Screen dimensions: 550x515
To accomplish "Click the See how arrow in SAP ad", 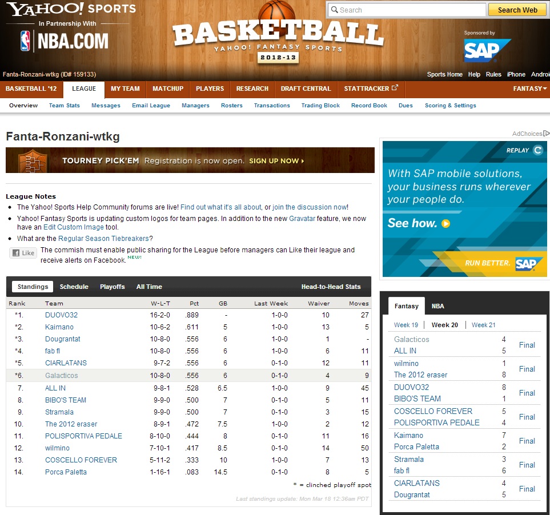I will (x=446, y=224).
